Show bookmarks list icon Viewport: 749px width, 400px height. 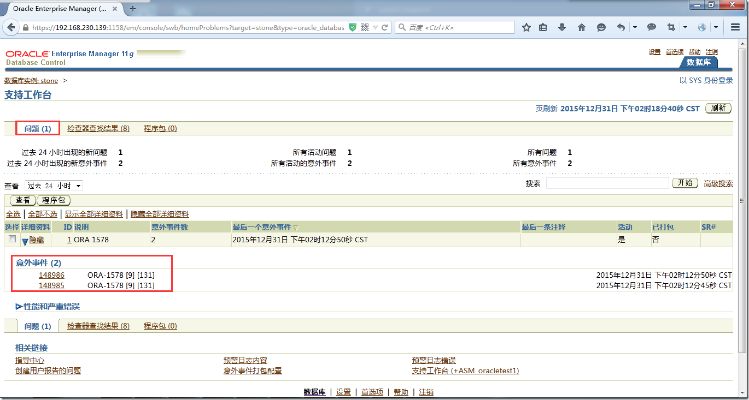pyautogui.click(x=543, y=27)
